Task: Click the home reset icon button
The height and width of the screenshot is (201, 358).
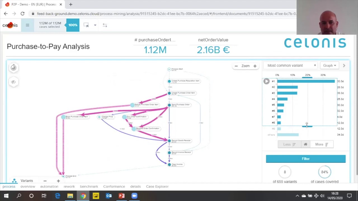Action: (x=305, y=144)
